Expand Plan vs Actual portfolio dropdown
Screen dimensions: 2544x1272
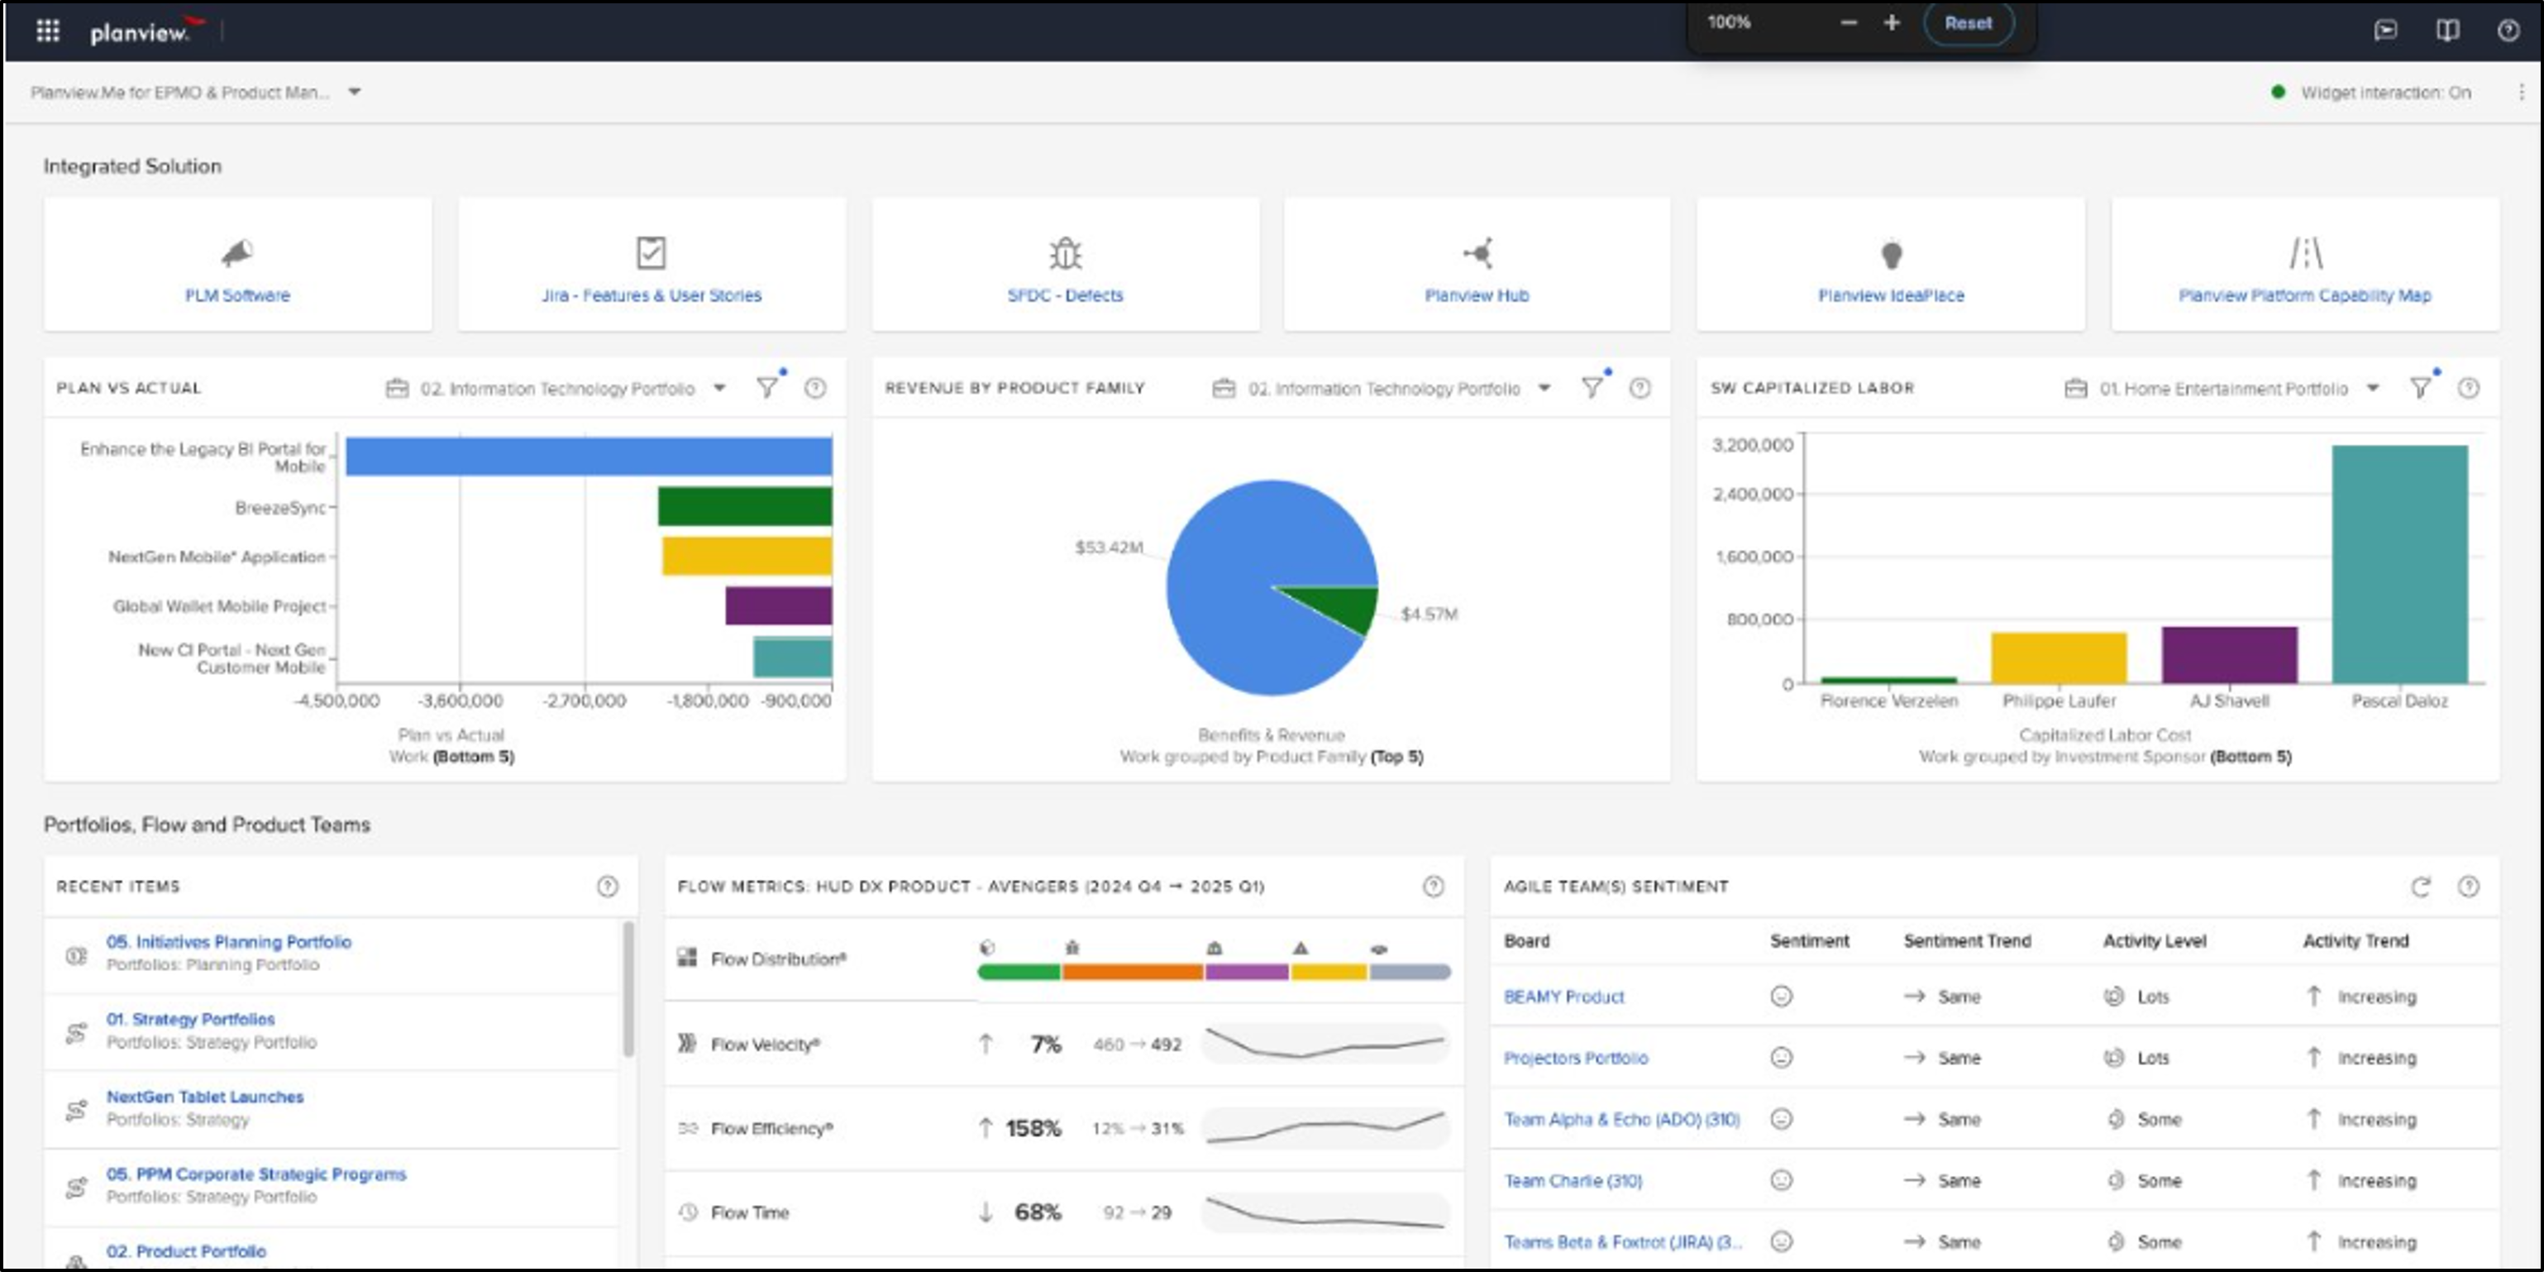720,388
